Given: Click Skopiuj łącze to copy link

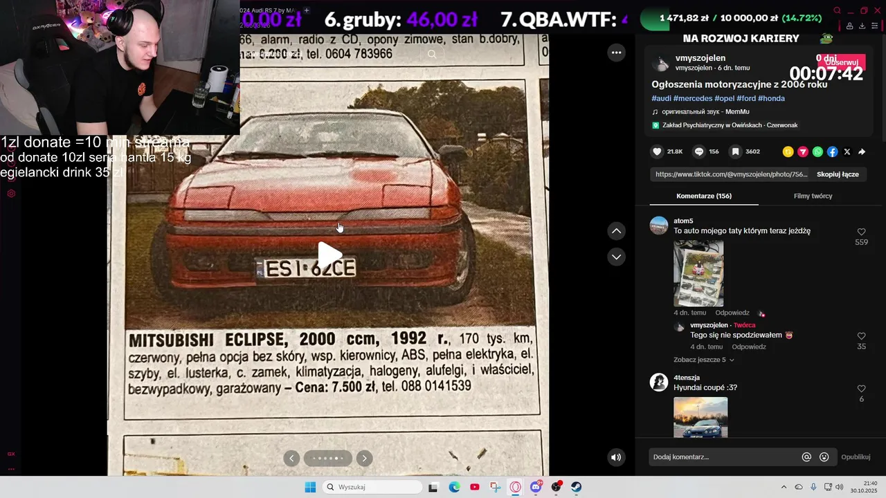Looking at the screenshot, I should pos(838,174).
